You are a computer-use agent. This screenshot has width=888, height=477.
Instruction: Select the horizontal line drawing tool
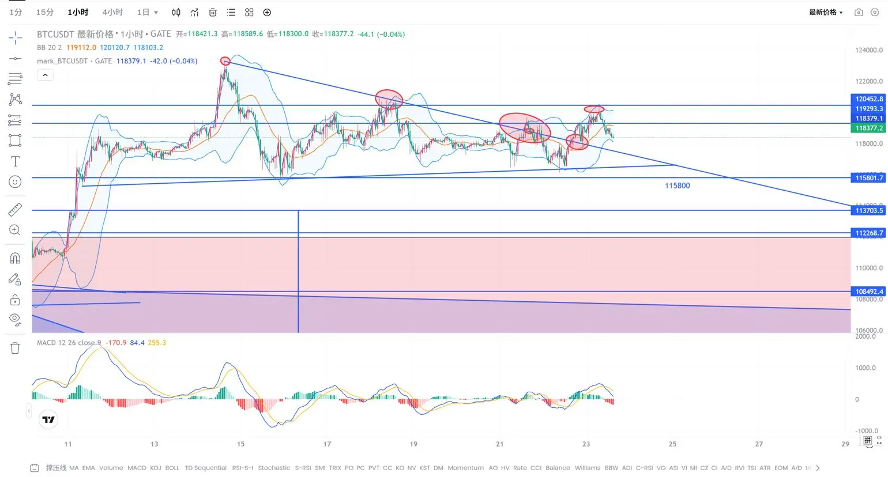(x=15, y=58)
